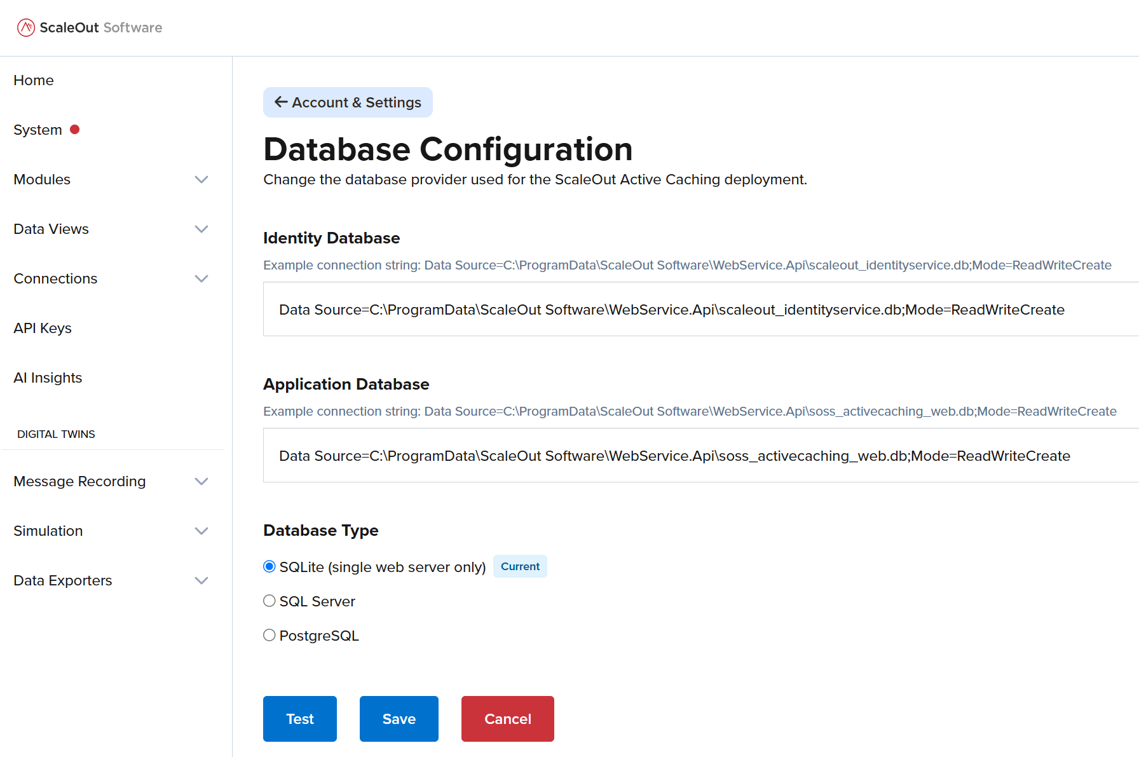The width and height of the screenshot is (1139, 757).
Task: Click the Test button
Action: point(300,719)
